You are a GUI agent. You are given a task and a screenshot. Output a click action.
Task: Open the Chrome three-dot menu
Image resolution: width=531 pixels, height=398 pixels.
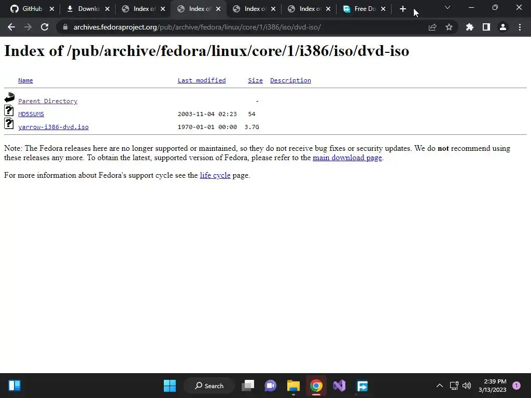click(x=520, y=27)
